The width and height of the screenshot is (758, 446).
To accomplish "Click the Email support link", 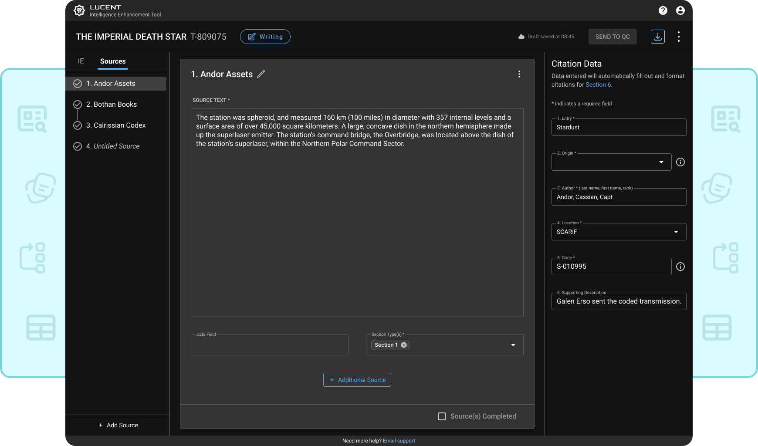I will (399, 441).
